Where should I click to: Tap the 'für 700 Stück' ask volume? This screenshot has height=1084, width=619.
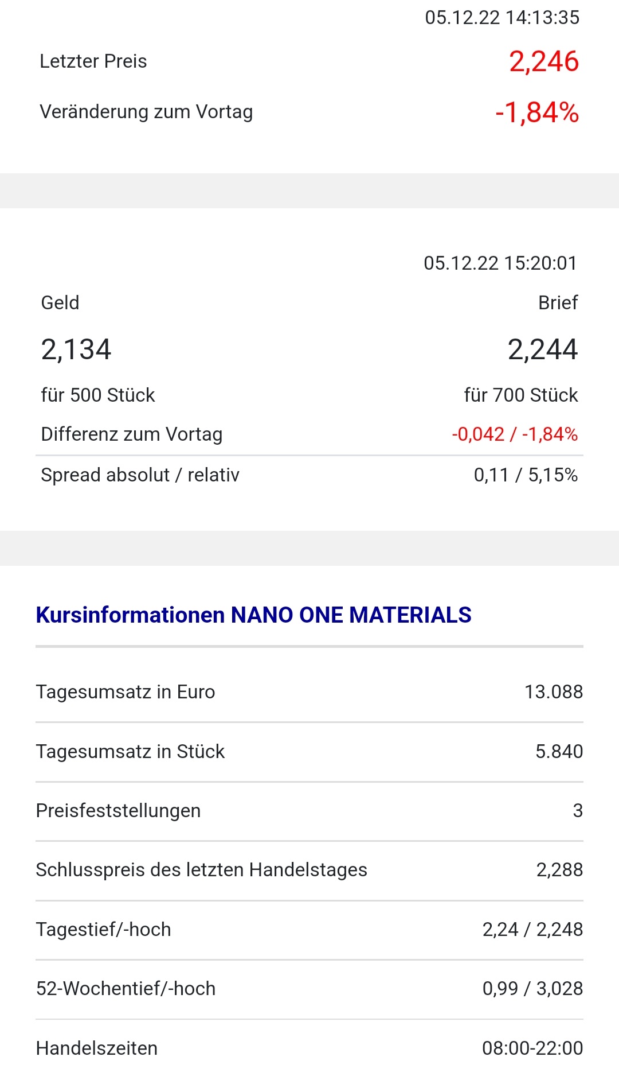coord(520,395)
